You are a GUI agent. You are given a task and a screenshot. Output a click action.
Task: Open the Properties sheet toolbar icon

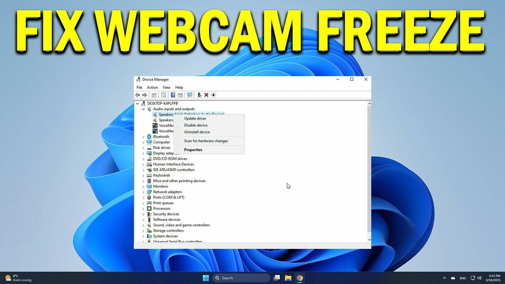(x=163, y=95)
